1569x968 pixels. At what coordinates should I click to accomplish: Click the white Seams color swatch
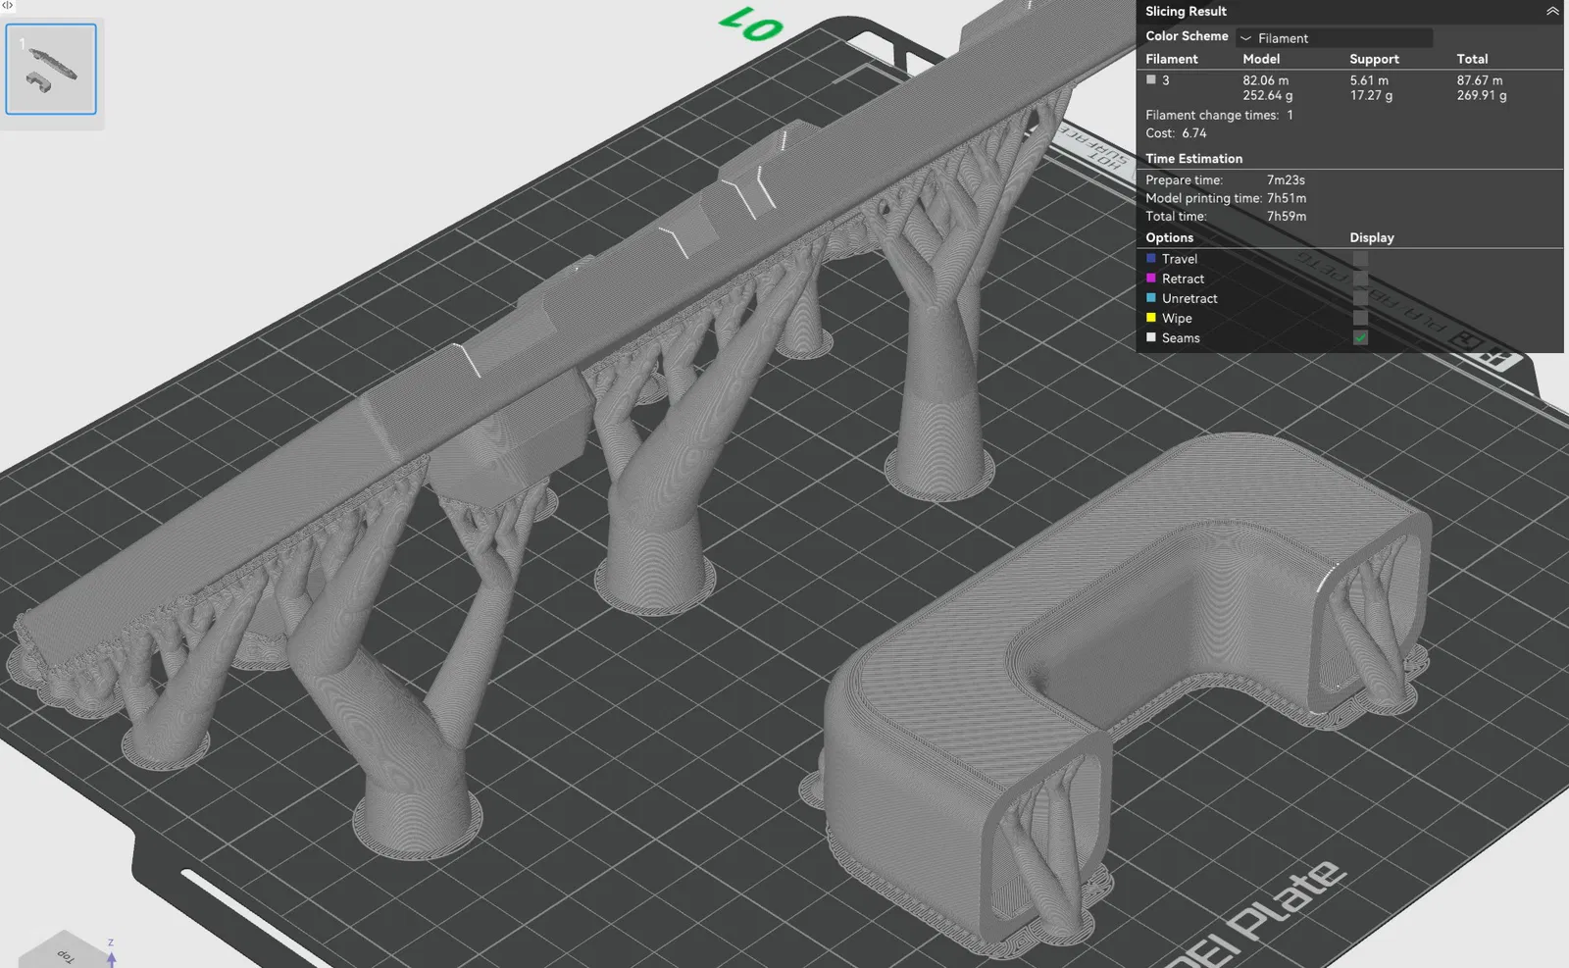click(x=1151, y=337)
